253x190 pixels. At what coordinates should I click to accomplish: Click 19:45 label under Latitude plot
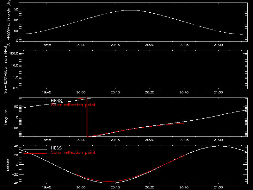(x=46, y=187)
